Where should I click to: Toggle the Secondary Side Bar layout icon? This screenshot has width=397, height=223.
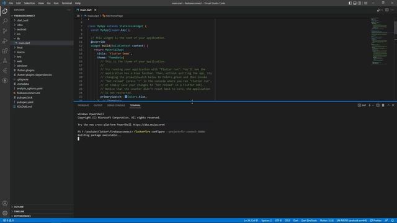[x=360, y=3]
